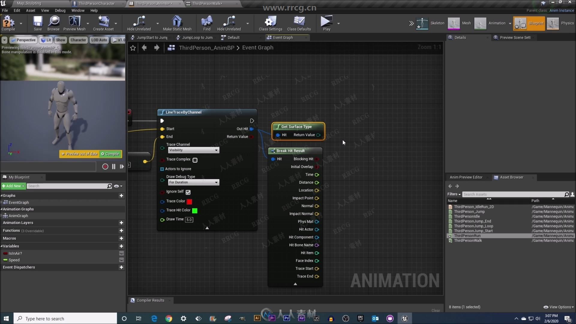This screenshot has width=576, height=324.
Task: Switch to Physics editor mode
Action: click(x=560, y=23)
